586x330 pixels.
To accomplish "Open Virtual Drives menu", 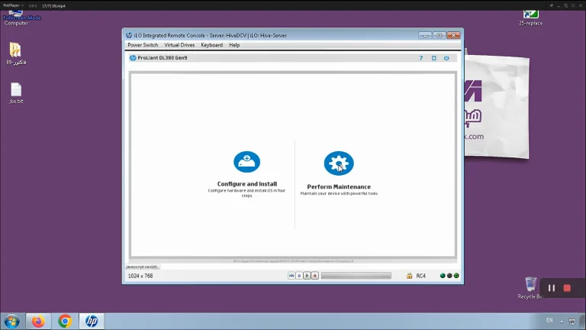I will pos(179,45).
